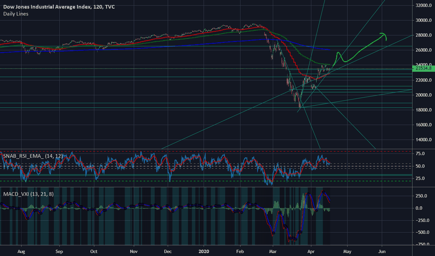Click the Feb label on time axis
This screenshot has height=256, width=435.
click(x=240, y=251)
